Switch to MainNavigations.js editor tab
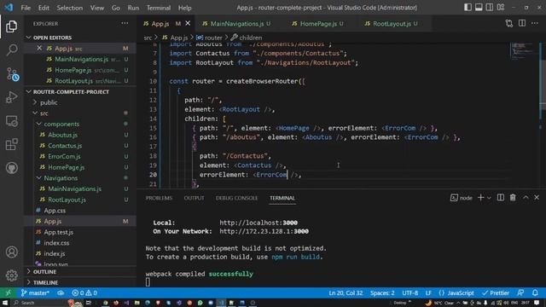The image size is (546, 307). pyautogui.click(x=237, y=24)
